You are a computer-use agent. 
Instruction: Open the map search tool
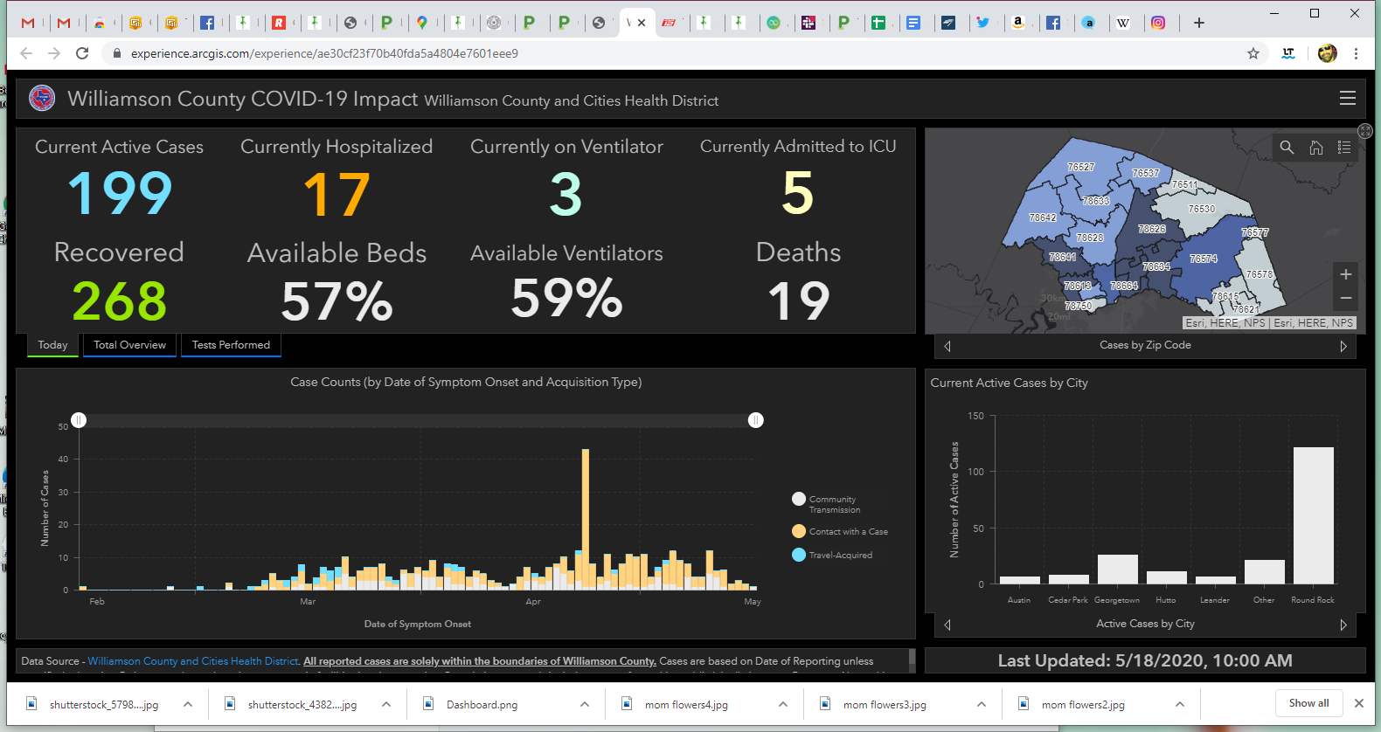(x=1287, y=148)
